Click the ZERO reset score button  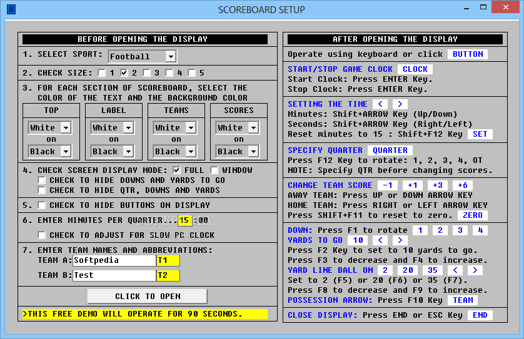[x=473, y=215]
